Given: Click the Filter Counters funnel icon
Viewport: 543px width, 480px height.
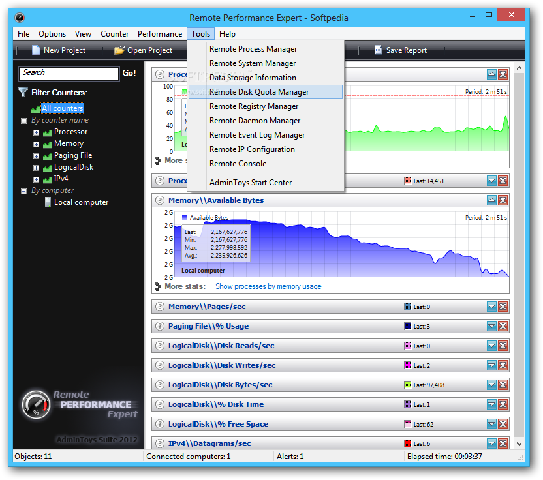Looking at the screenshot, I should point(23,92).
